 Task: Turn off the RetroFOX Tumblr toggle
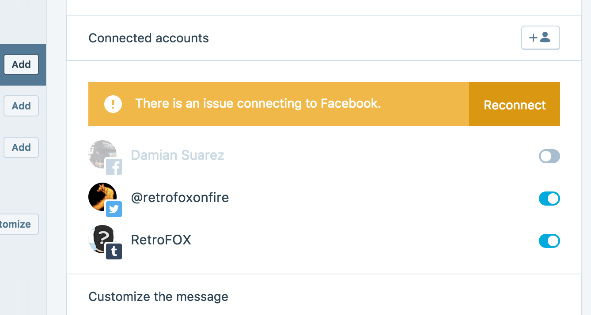549,241
